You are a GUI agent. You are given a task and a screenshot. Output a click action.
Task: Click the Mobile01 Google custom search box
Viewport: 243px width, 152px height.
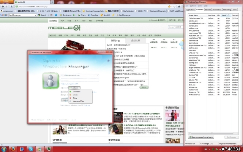click(x=175, y=27)
